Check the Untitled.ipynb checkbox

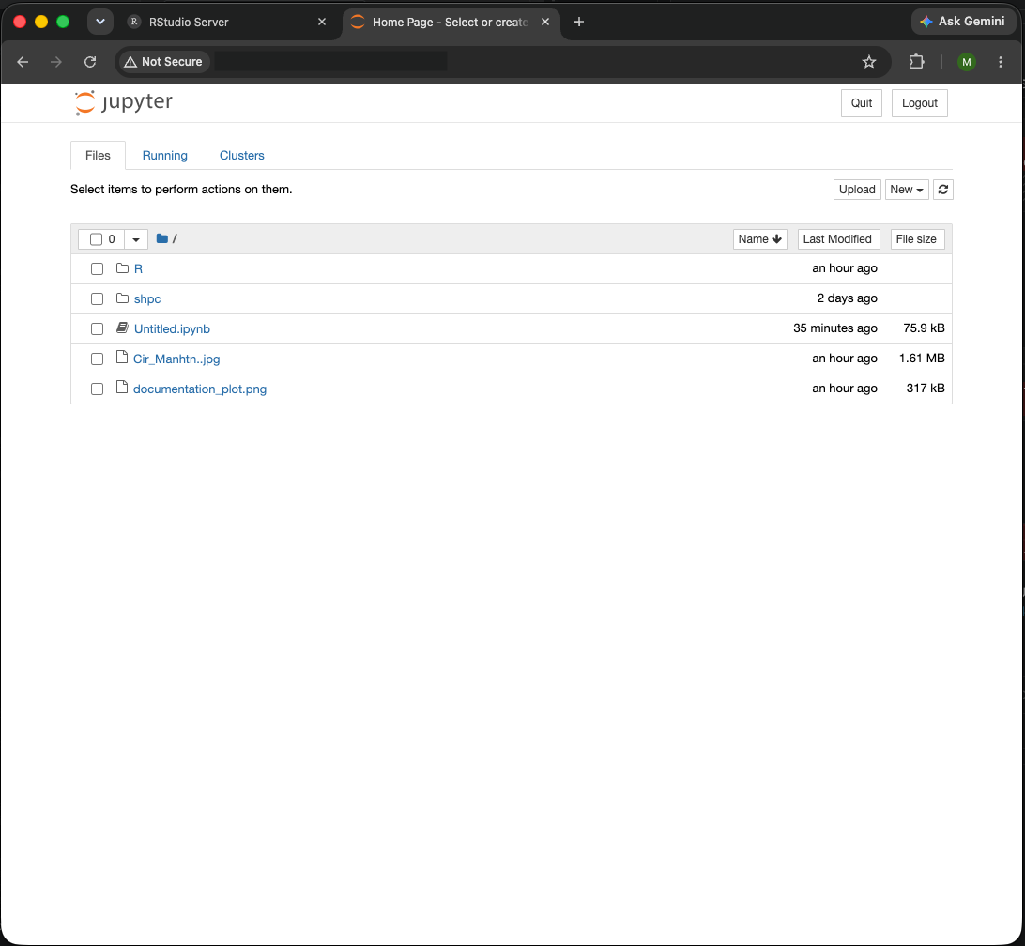point(97,328)
